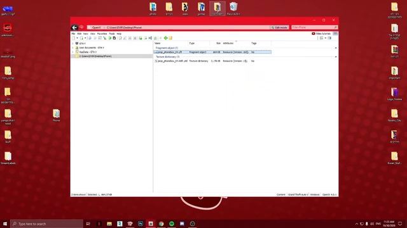Open the View menu
The image size is (407, 228).
93,34
